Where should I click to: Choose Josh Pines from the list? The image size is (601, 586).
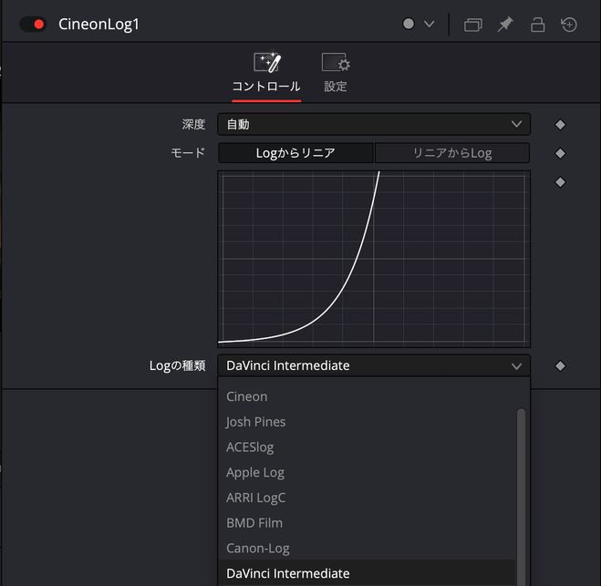tap(366, 422)
